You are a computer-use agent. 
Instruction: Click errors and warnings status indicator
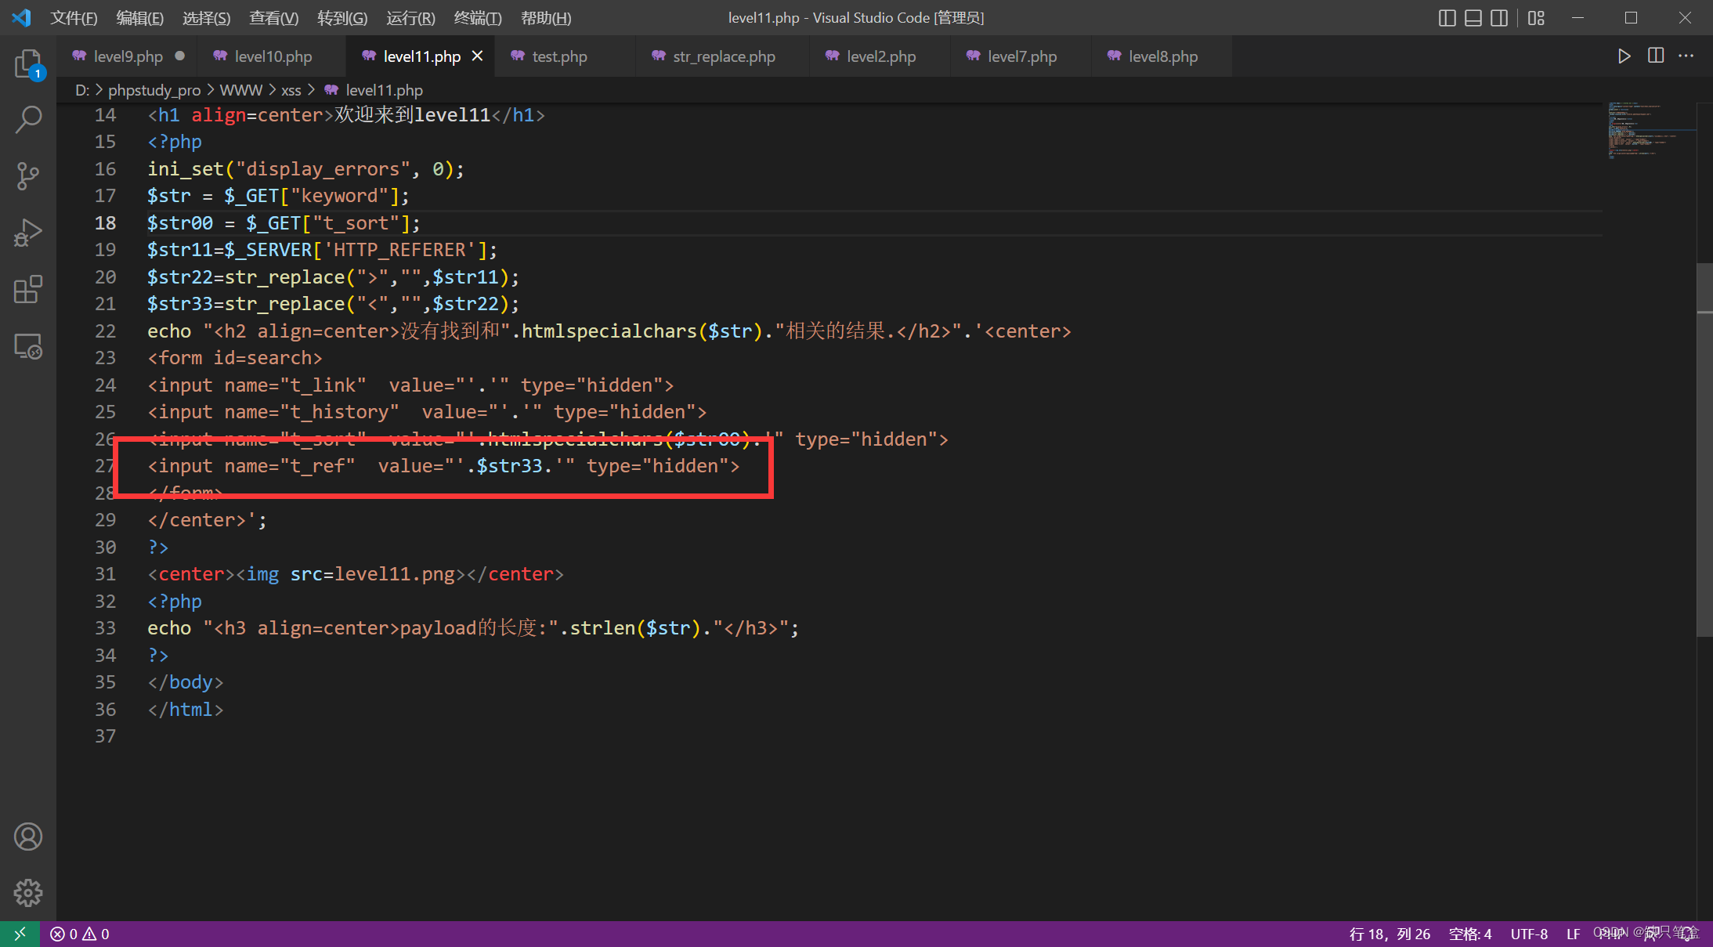point(80,934)
